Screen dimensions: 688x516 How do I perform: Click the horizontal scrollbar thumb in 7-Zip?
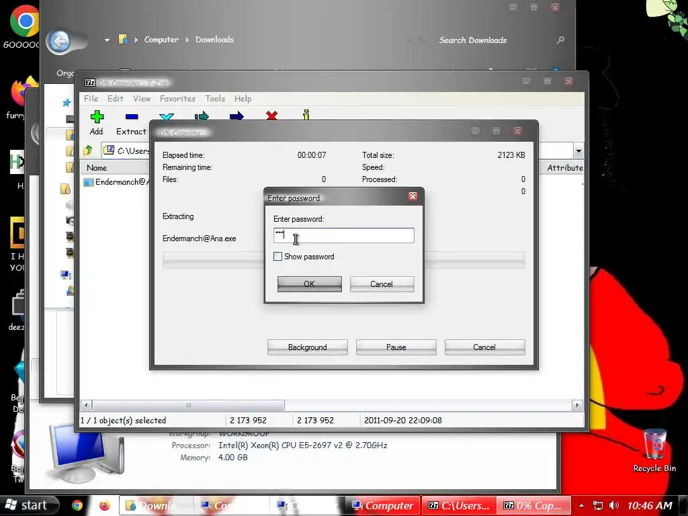(x=188, y=405)
